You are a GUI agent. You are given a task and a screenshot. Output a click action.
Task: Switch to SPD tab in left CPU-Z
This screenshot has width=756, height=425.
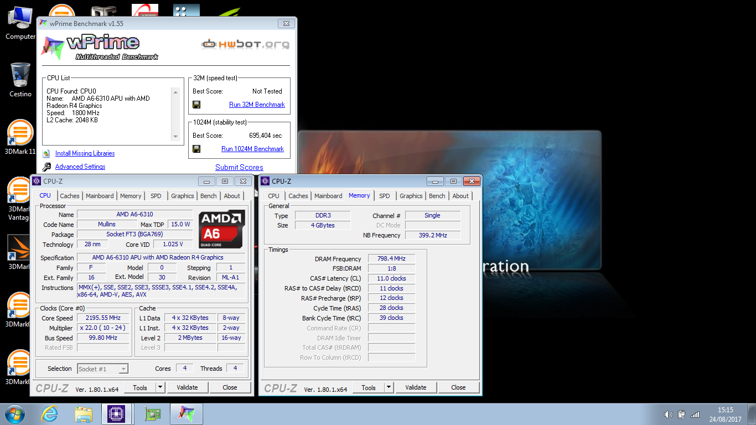(156, 196)
